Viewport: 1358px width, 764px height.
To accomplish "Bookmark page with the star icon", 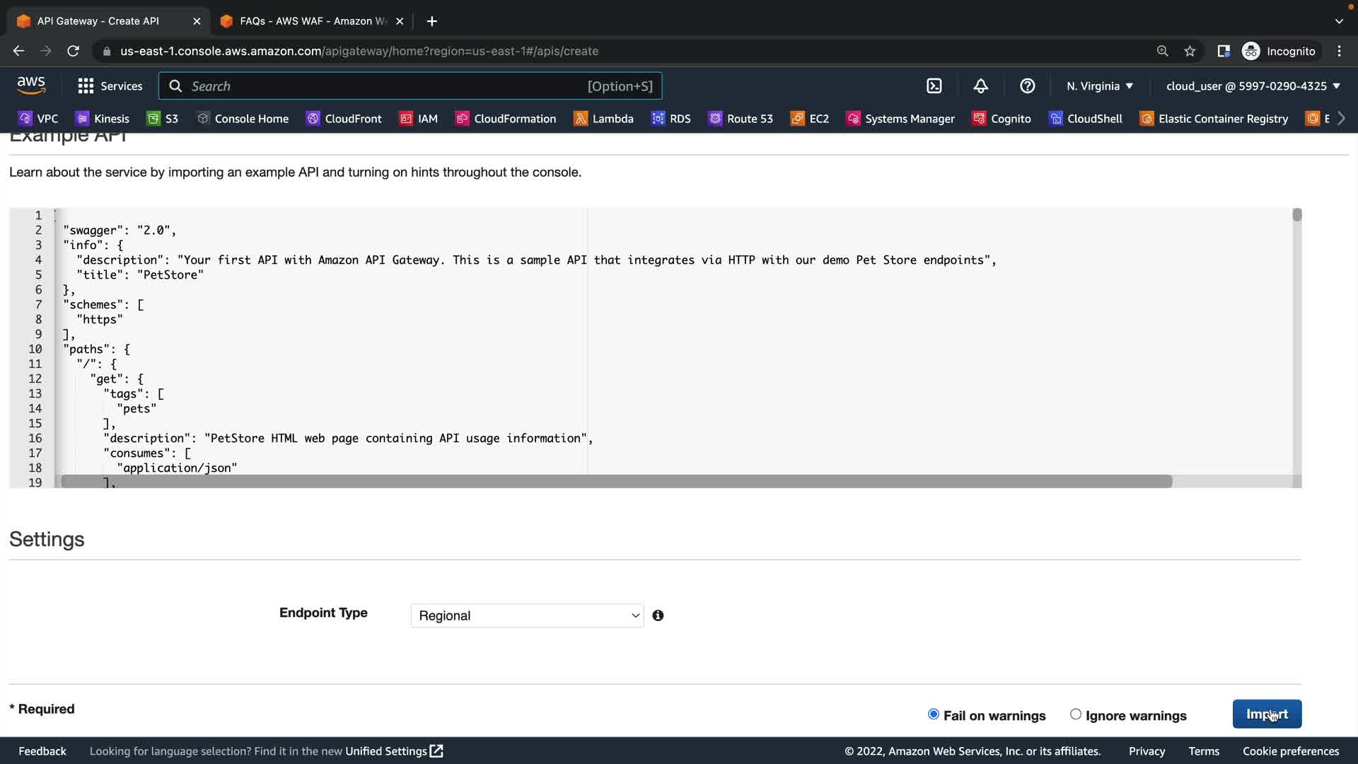I will 1190,51.
